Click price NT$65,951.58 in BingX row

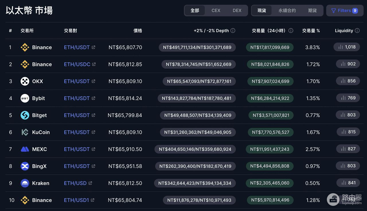coord(125,166)
